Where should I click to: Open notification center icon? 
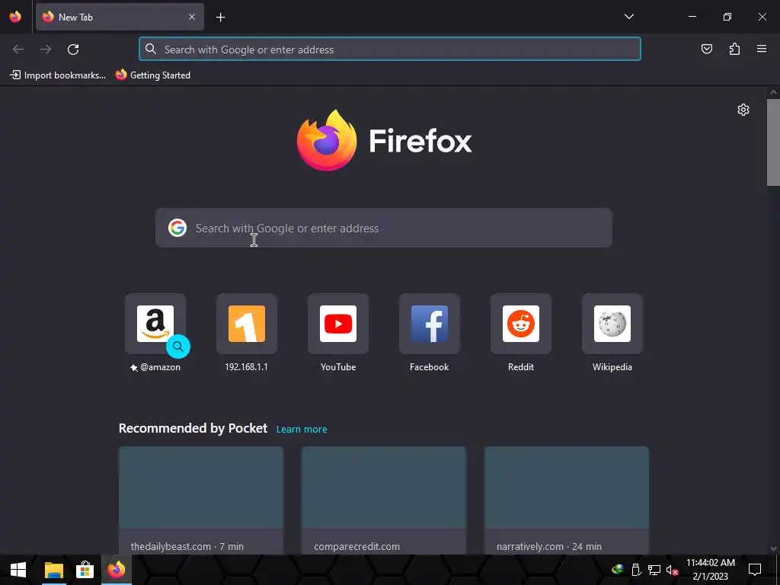pyautogui.click(x=755, y=570)
